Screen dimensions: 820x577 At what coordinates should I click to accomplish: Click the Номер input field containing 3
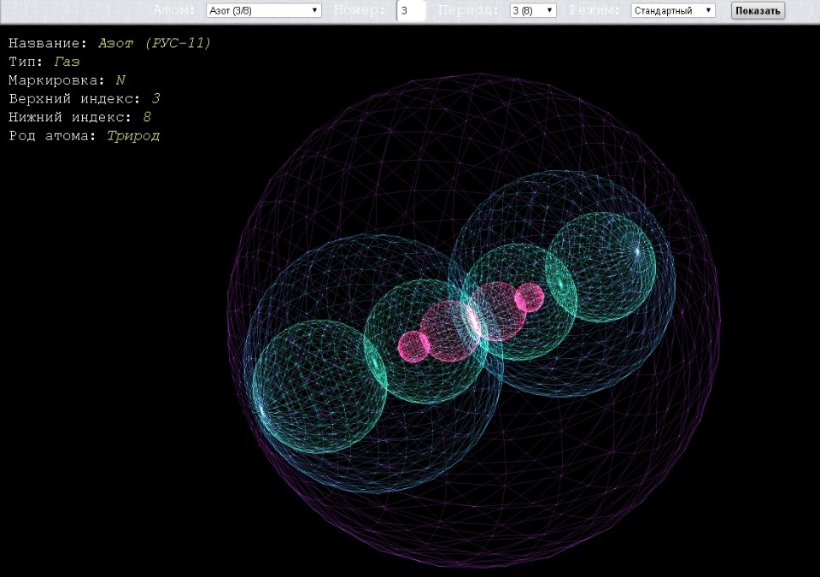[x=411, y=10]
